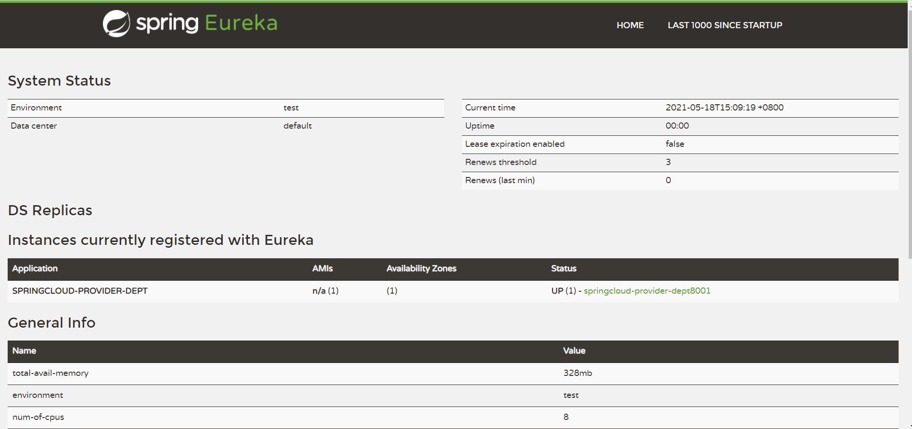Open the springcloud-provider-dept8001 instance link
The image size is (912, 429).
click(647, 291)
